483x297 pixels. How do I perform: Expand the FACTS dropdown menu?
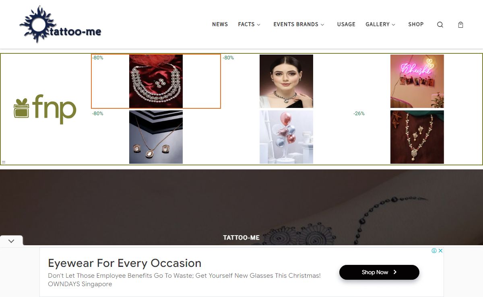(x=249, y=24)
